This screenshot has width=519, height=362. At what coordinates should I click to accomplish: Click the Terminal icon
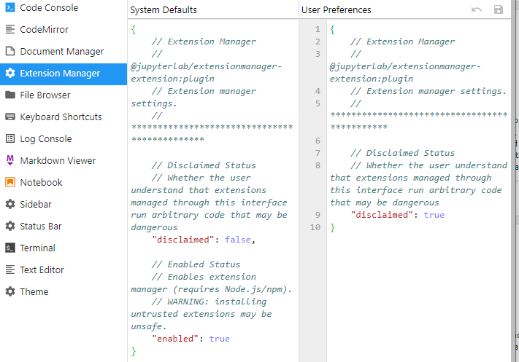tap(10, 248)
